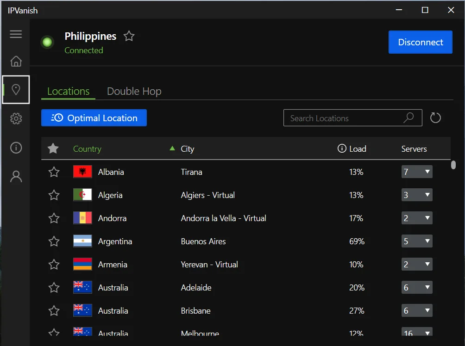Click the Australian flag in Adelaide row
465x346 pixels.
tap(82, 287)
